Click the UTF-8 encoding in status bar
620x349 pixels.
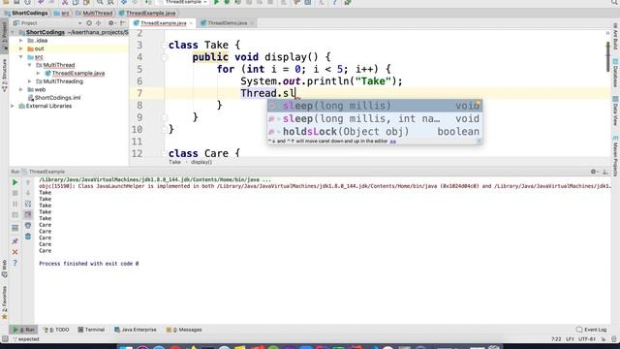(587, 339)
